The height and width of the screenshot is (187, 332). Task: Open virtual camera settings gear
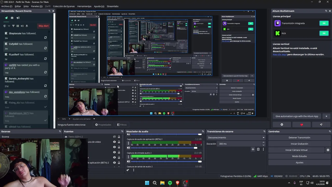pos(328,150)
